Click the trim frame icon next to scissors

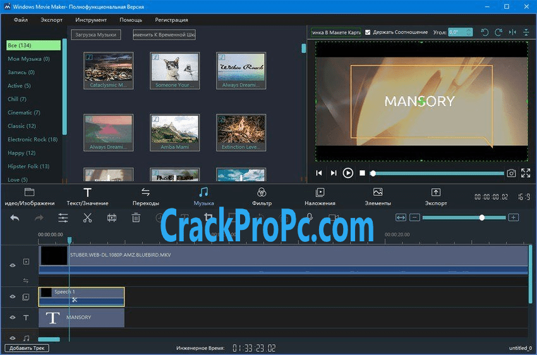[112, 218]
